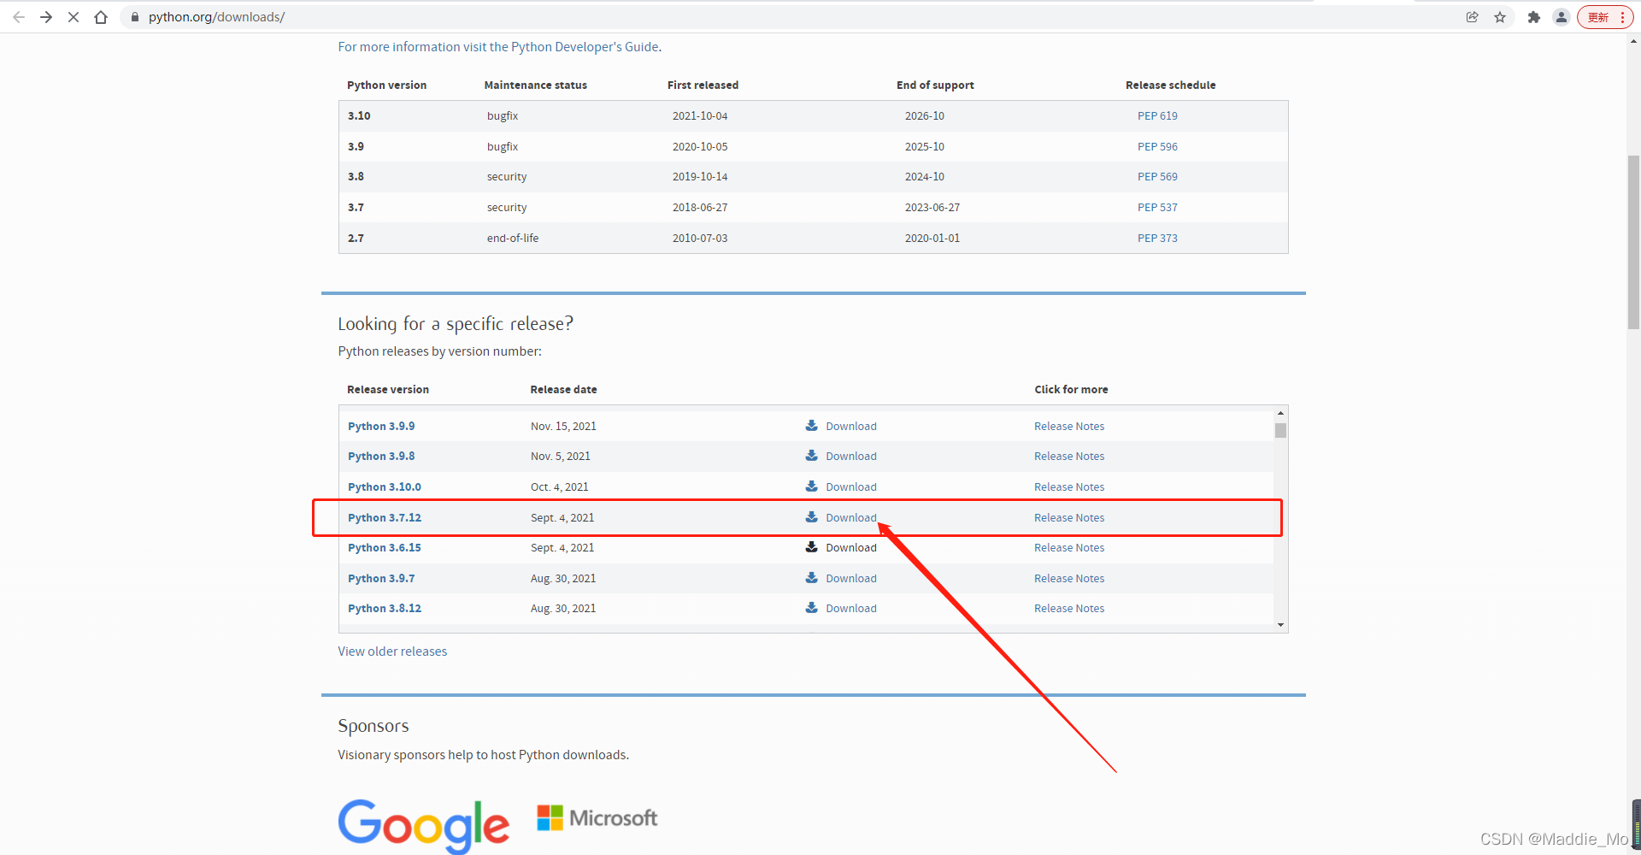This screenshot has height=855, width=1641.
Task: Bookmark this page with the star icon
Action: coord(1500,17)
